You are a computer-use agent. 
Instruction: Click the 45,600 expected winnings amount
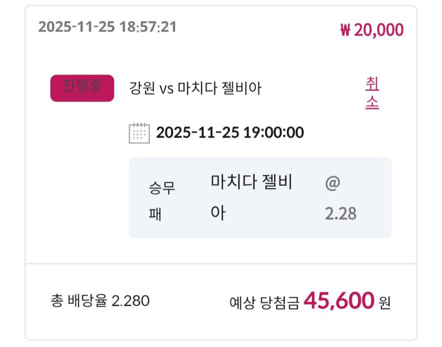339,301
